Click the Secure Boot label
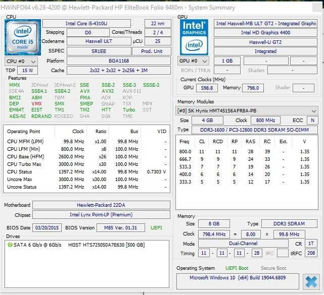Screen dimensions: 324x295 click(273, 268)
